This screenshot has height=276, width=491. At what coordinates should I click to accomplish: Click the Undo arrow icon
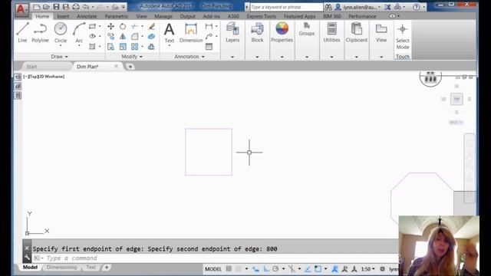point(85,7)
